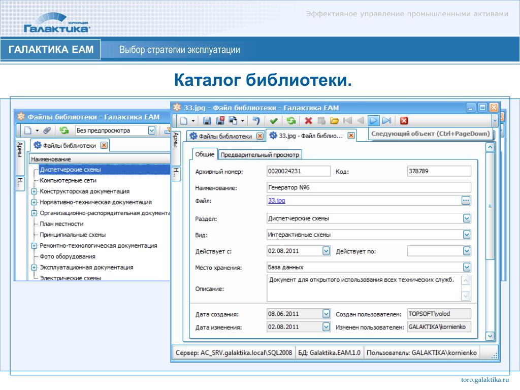Open the Действует с date picker
The height and width of the screenshot is (390, 520).
click(326, 251)
